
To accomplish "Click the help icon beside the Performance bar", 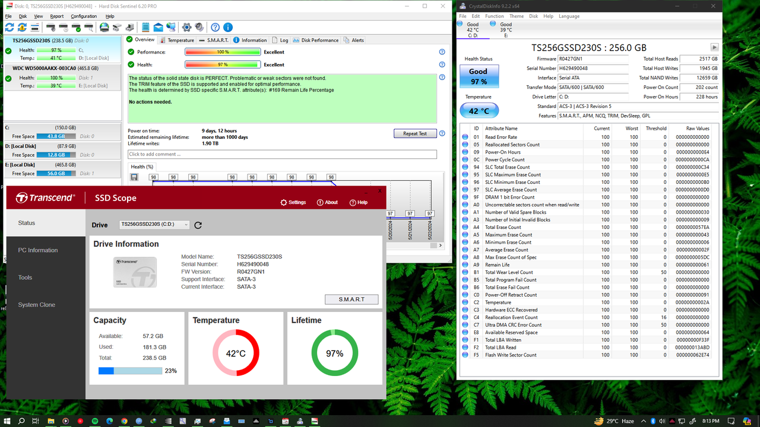I will point(442,52).
